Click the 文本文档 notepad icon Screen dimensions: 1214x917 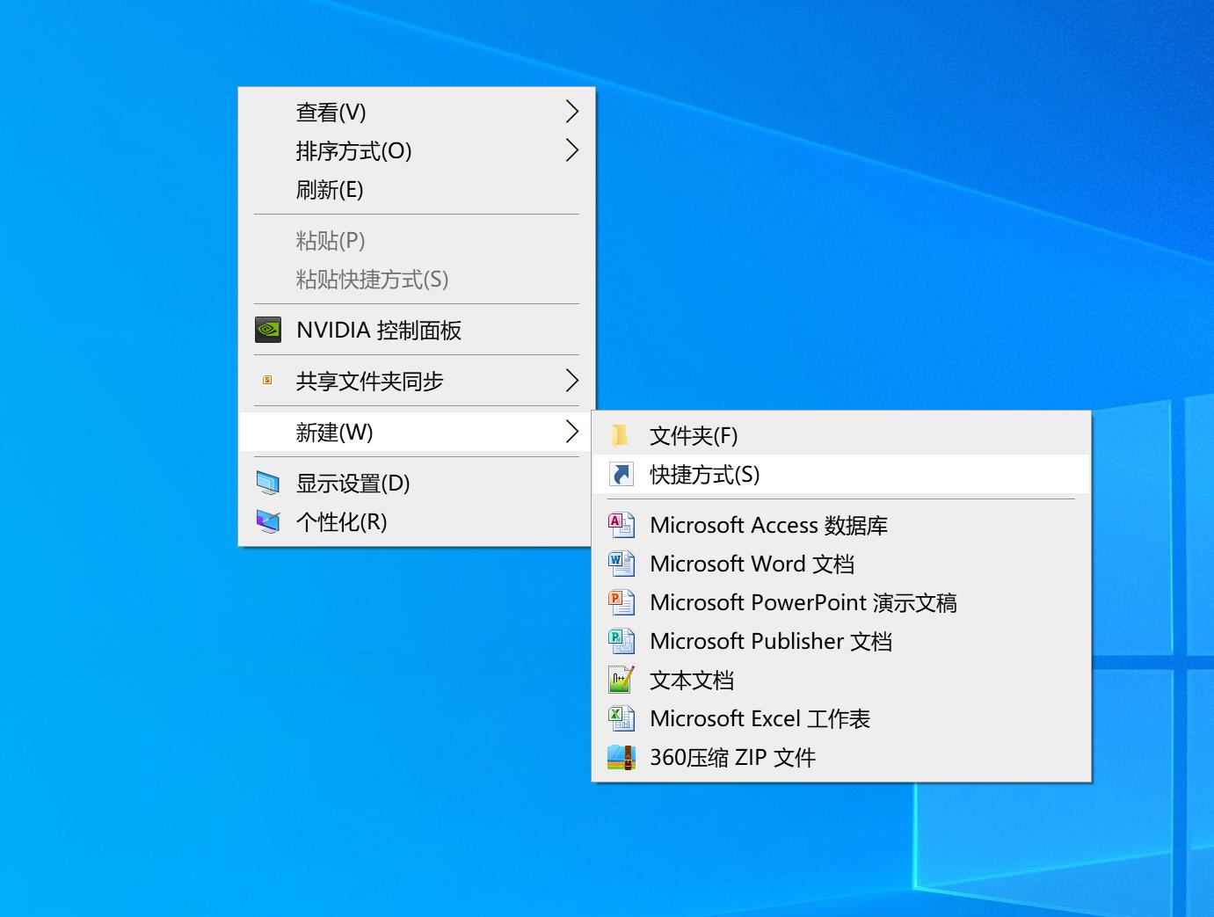(621, 680)
